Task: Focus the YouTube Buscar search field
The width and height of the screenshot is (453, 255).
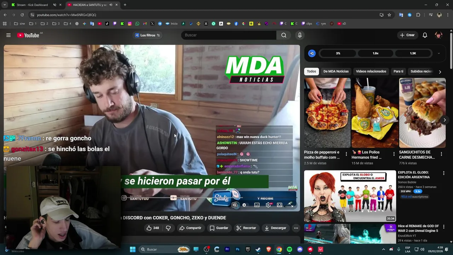Action: pos(229,35)
